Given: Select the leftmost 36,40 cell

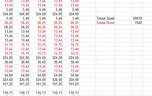Looking at the screenshot, I should pyautogui.click(x=7, y=62).
